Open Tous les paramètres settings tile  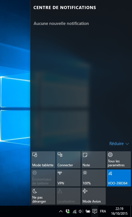click(119, 160)
